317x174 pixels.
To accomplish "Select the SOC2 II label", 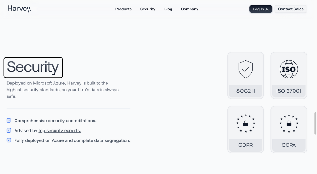I will 245,91.
